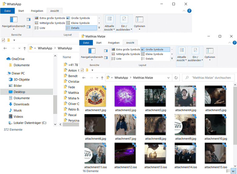Pick Große Symbole in the WhatsApp window
The width and height of the screenshot is (237, 174).
[78, 18]
